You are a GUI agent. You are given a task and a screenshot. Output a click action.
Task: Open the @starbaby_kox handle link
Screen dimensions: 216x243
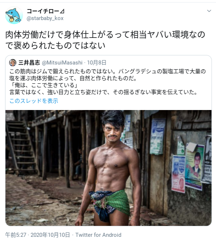[x=45, y=18]
